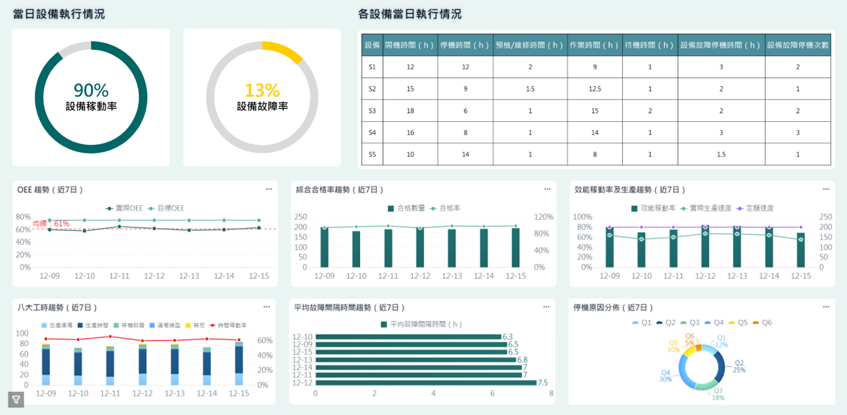
Task: Click the 作業時間（h） column header
Action: [x=594, y=45]
